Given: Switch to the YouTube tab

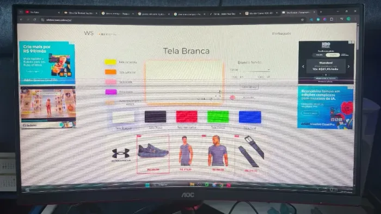Looking at the screenshot, I should click(x=42, y=12).
